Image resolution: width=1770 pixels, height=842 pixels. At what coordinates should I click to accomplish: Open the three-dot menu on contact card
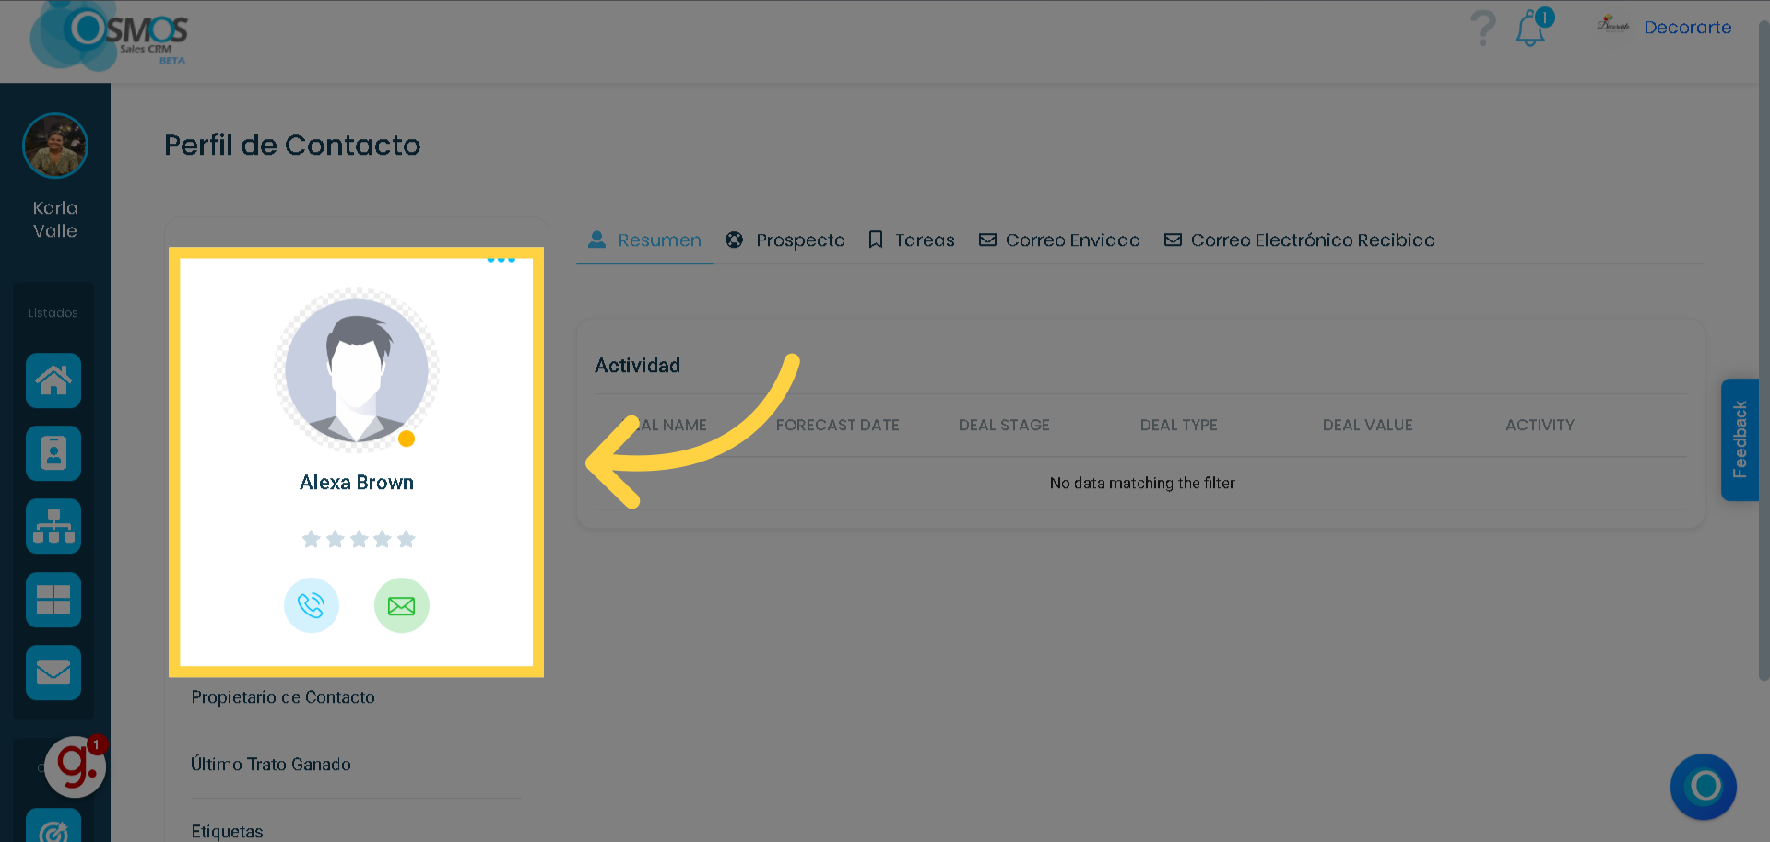tap(501, 260)
